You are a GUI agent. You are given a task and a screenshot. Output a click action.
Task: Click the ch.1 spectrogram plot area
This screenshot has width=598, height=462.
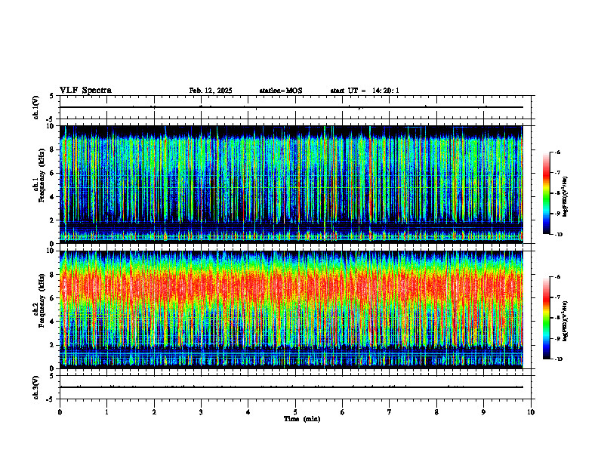291,184
